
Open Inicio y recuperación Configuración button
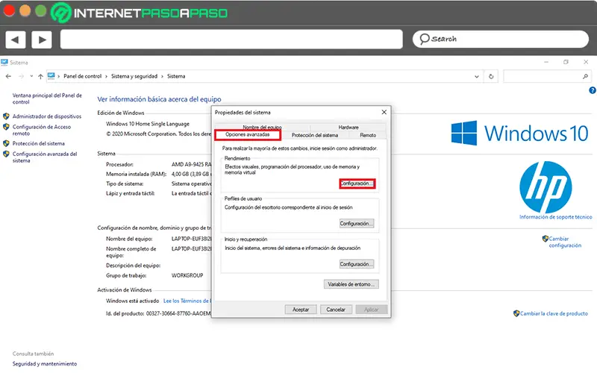(x=357, y=264)
